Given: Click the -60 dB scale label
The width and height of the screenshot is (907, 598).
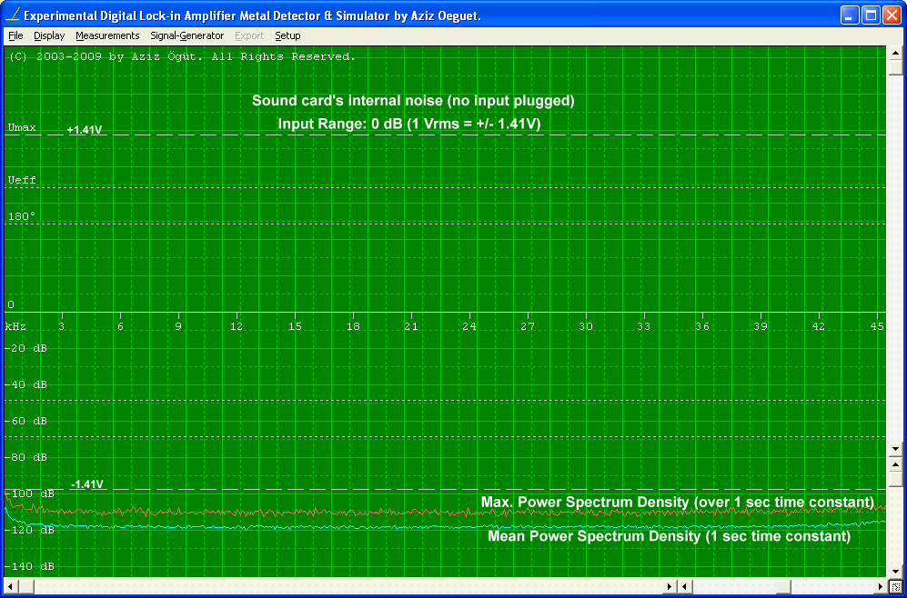Looking at the screenshot, I should click(26, 421).
